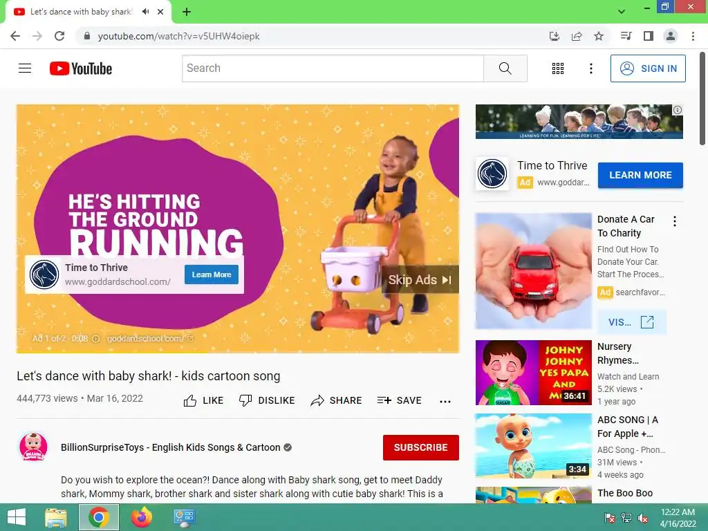Click Learn More on the video ad overlay
Viewport: 708px width, 531px height.
(x=212, y=274)
